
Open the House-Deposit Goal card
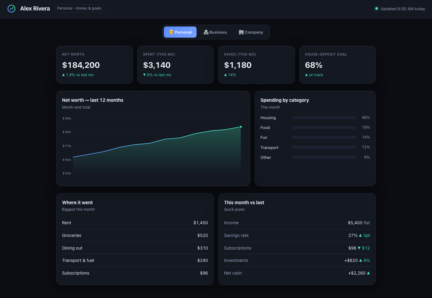(x=338, y=65)
